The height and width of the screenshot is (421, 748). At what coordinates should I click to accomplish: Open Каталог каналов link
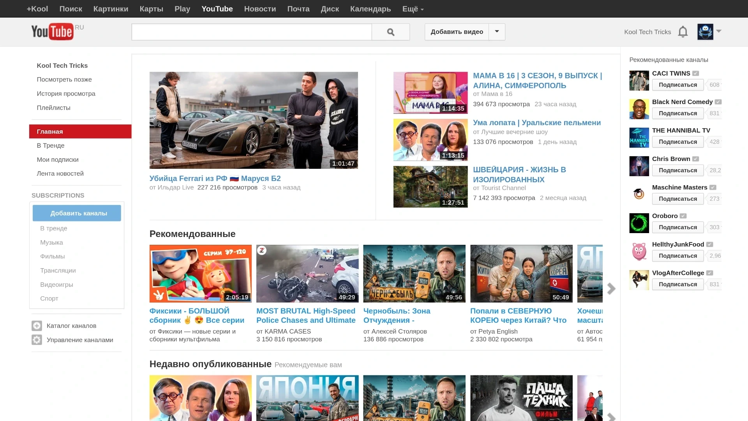pyautogui.click(x=71, y=325)
